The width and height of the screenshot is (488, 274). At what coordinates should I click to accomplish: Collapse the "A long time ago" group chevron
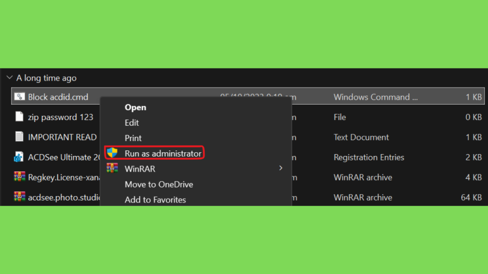pyautogui.click(x=10, y=78)
